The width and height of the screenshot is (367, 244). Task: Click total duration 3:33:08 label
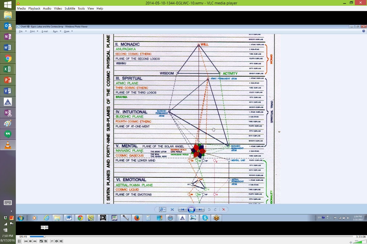pos(361,237)
